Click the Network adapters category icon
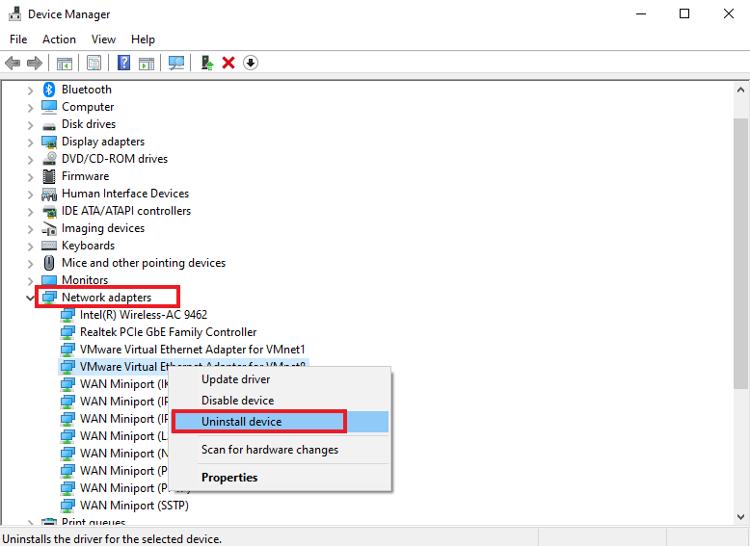The image size is (750, 546). click(49, 298)
